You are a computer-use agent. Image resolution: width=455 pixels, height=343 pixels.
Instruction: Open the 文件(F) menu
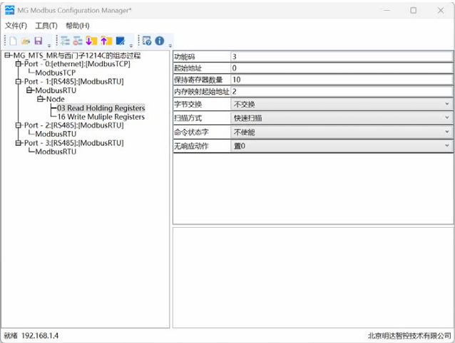tap(16, 26)
